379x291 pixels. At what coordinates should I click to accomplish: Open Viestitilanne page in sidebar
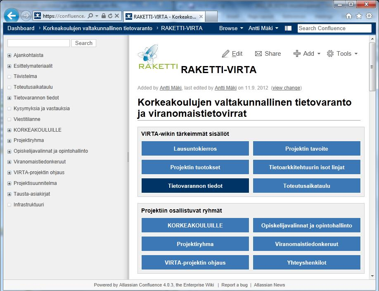[27, 119]
